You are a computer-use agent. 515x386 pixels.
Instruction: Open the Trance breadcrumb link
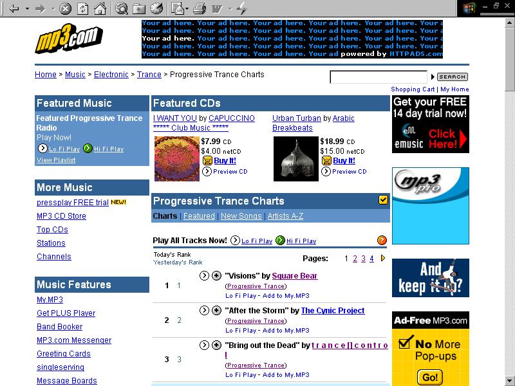pos(149,75)
